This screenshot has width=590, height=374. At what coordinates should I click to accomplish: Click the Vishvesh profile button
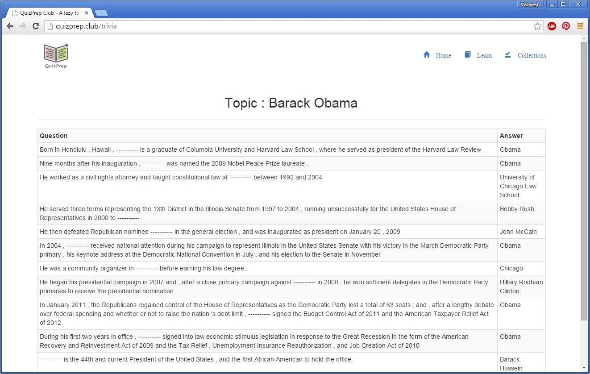click(530, 4)
